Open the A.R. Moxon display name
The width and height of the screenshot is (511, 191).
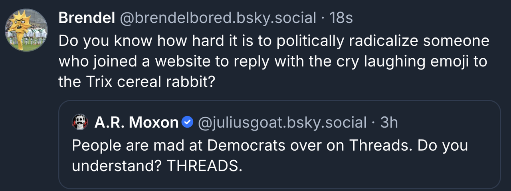136,122
